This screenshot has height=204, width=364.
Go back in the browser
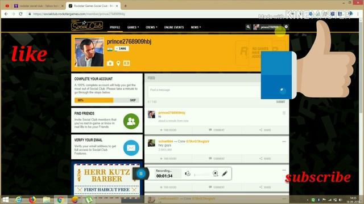coord(6,14)
